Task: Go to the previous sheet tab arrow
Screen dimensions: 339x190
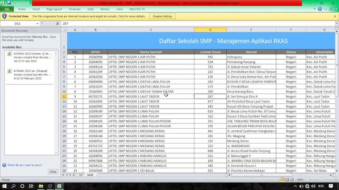Action: coord(67,175)
